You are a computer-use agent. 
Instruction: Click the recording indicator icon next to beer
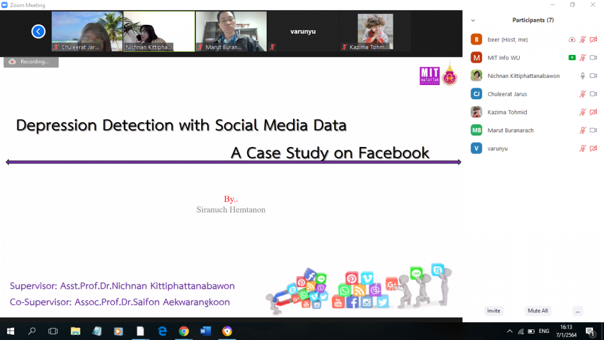572,40
